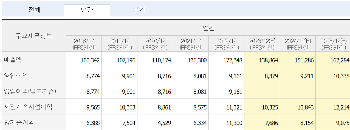Click the 영업이익 row label
Screen dimensions: 350x130
point(16,76)
